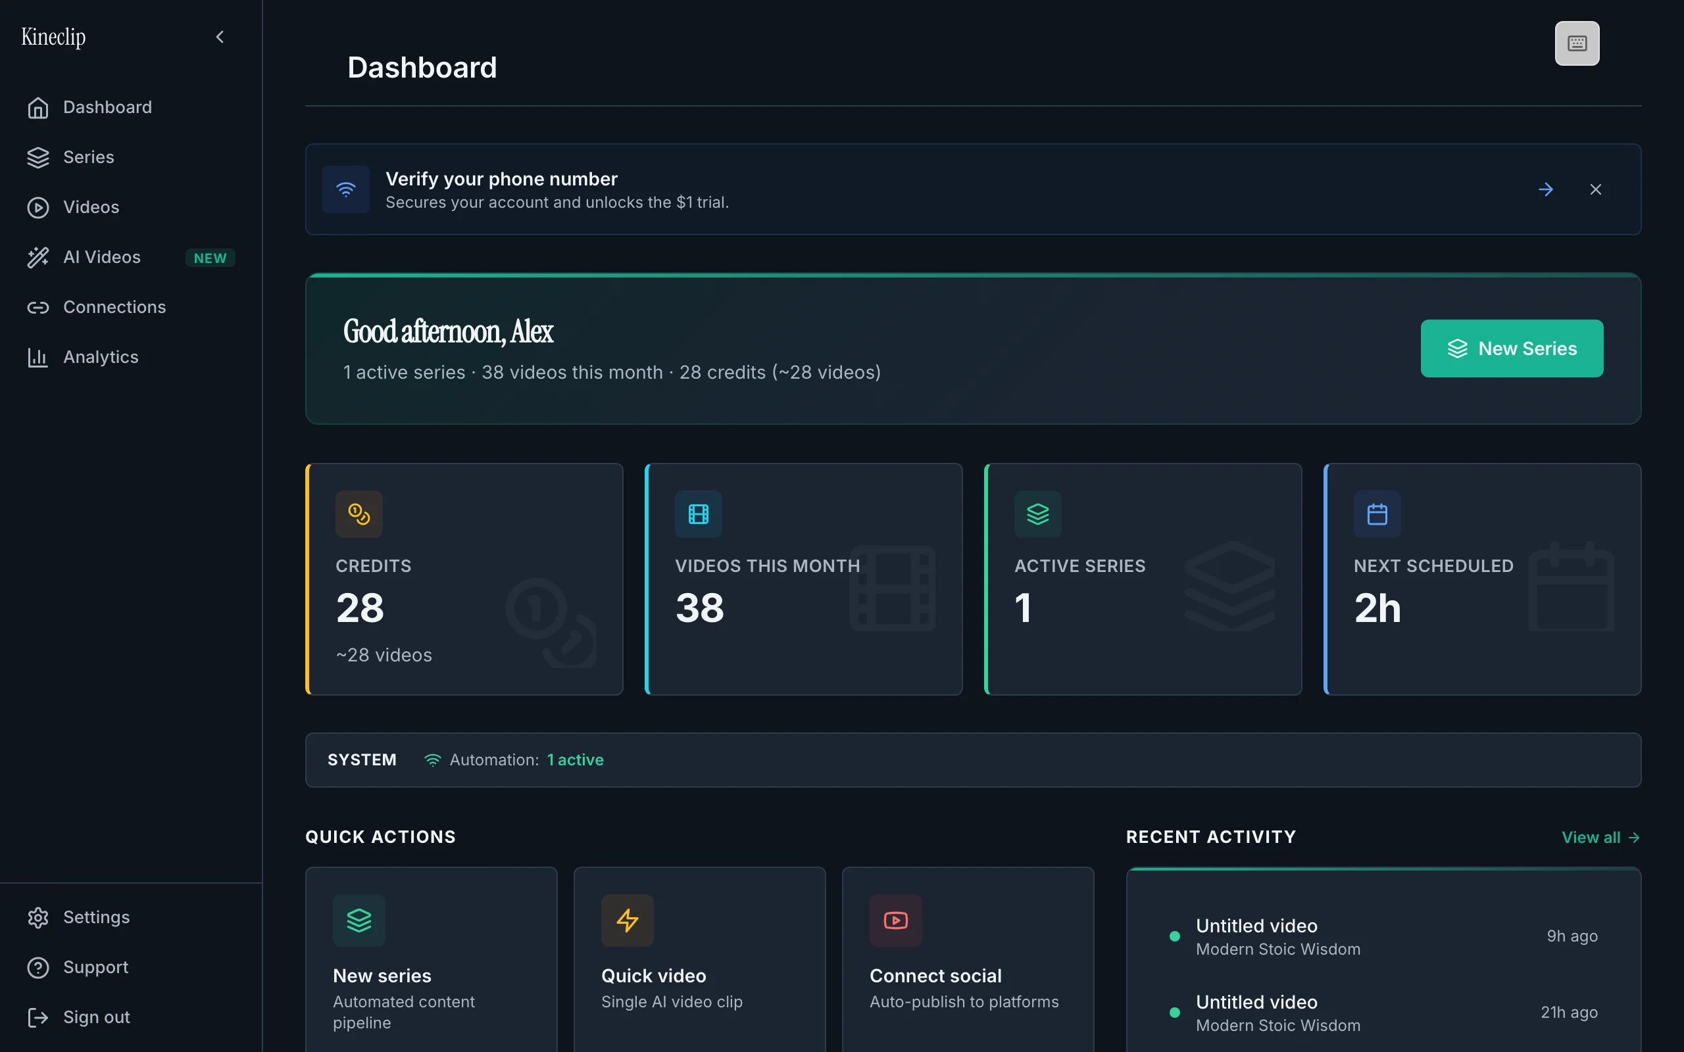Click the active series summary line
The height and width of the screenshot is (1052, 1684).
pos(612,373)
